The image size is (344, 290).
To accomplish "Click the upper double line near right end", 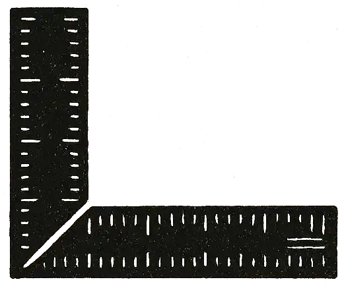I will pyautogui.click(x=305, y=239).
